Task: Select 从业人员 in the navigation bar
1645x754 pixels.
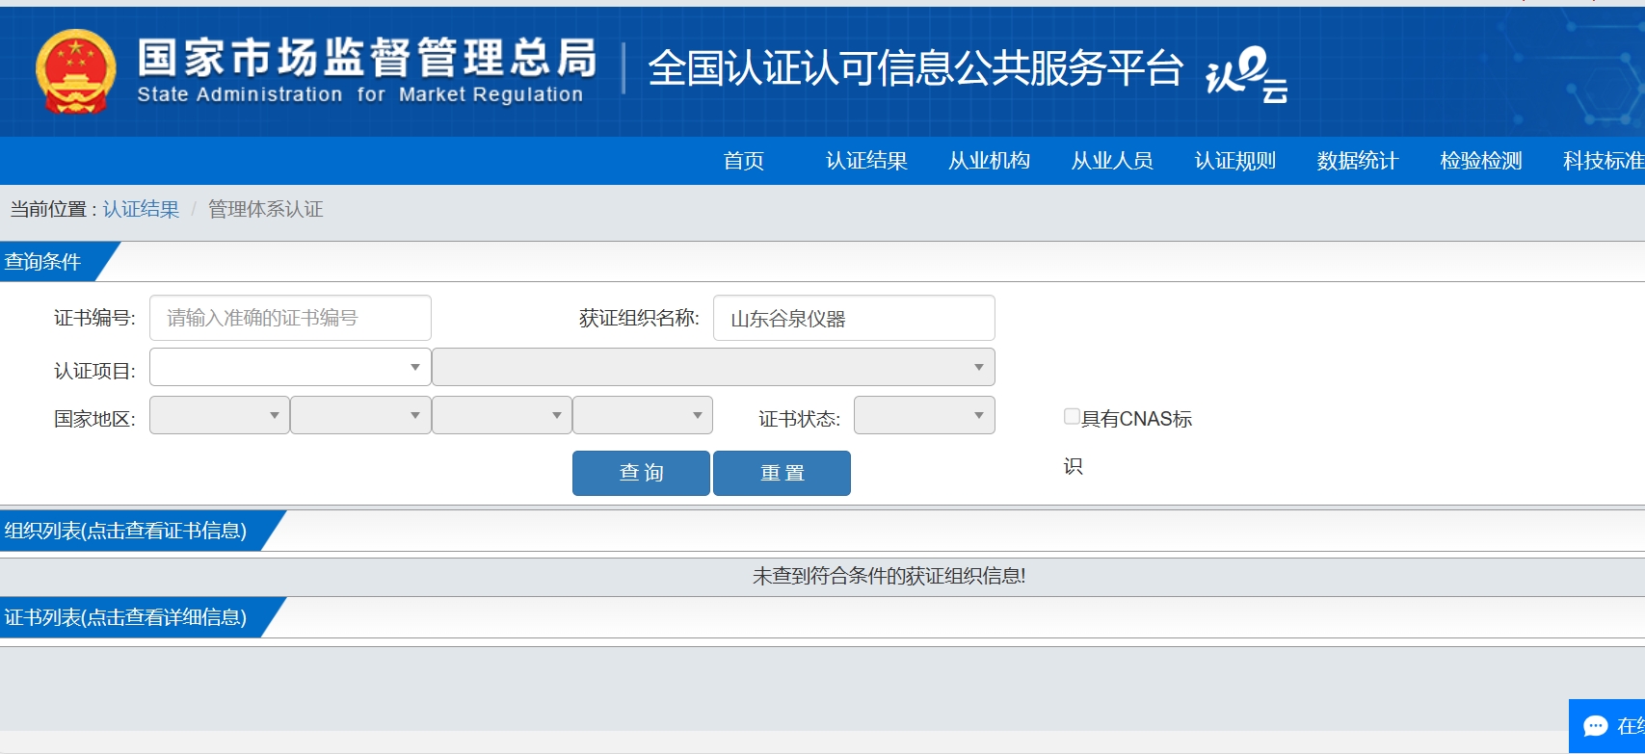Action: [x=1112, y=161]
